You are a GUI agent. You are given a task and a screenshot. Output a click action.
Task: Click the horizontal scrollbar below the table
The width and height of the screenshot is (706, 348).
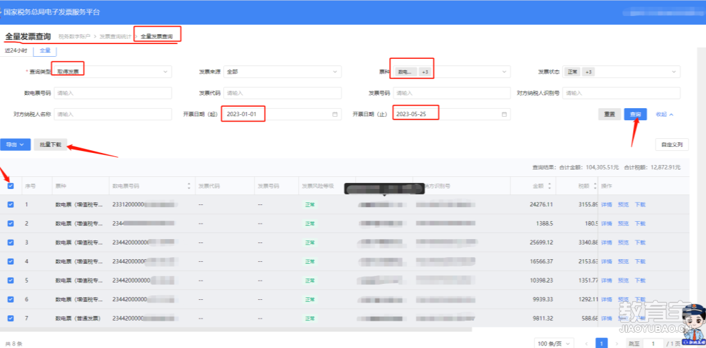coord(236,329)
